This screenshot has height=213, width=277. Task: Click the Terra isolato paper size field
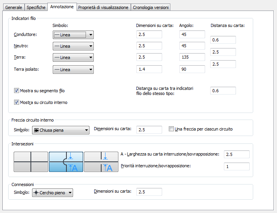point(149,69)
